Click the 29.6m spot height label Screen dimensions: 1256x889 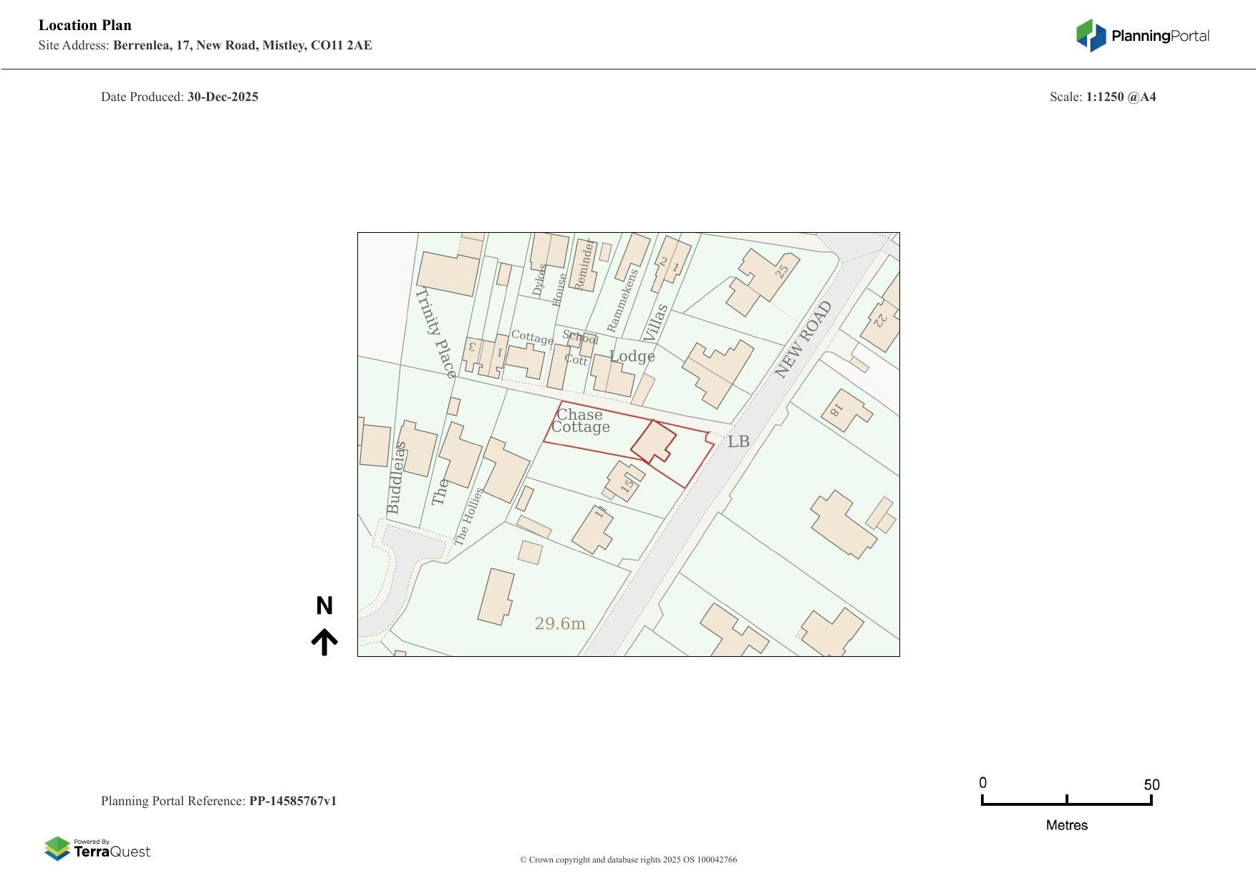tap(560, 624)
